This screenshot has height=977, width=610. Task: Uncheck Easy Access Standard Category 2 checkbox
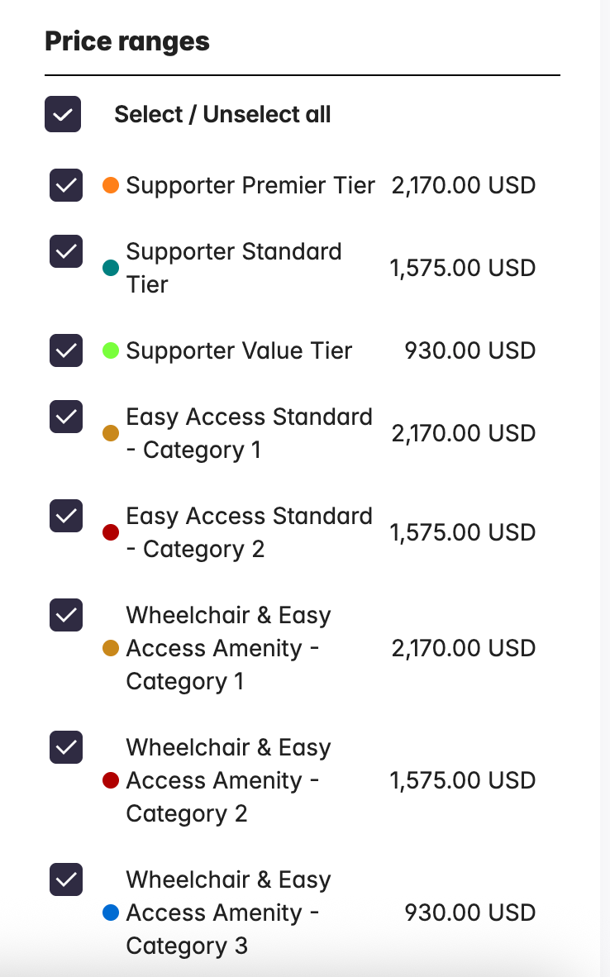point(66,516)
